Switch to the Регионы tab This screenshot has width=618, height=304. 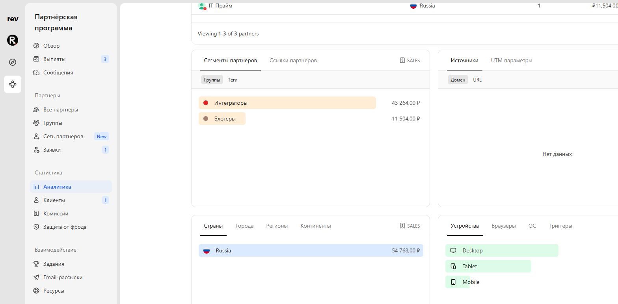277,226
